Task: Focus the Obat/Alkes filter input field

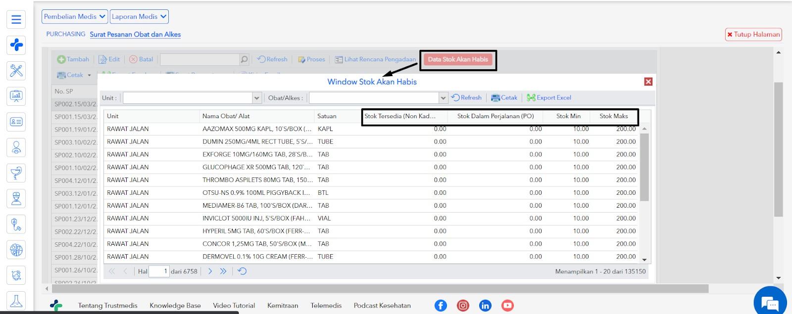Action: (x=374, y=98)
